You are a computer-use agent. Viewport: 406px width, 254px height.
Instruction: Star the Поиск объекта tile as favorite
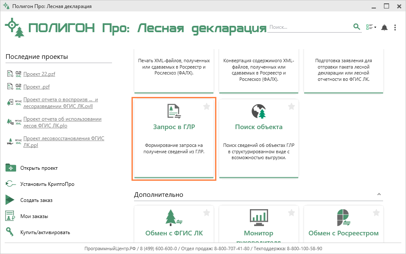291,107
